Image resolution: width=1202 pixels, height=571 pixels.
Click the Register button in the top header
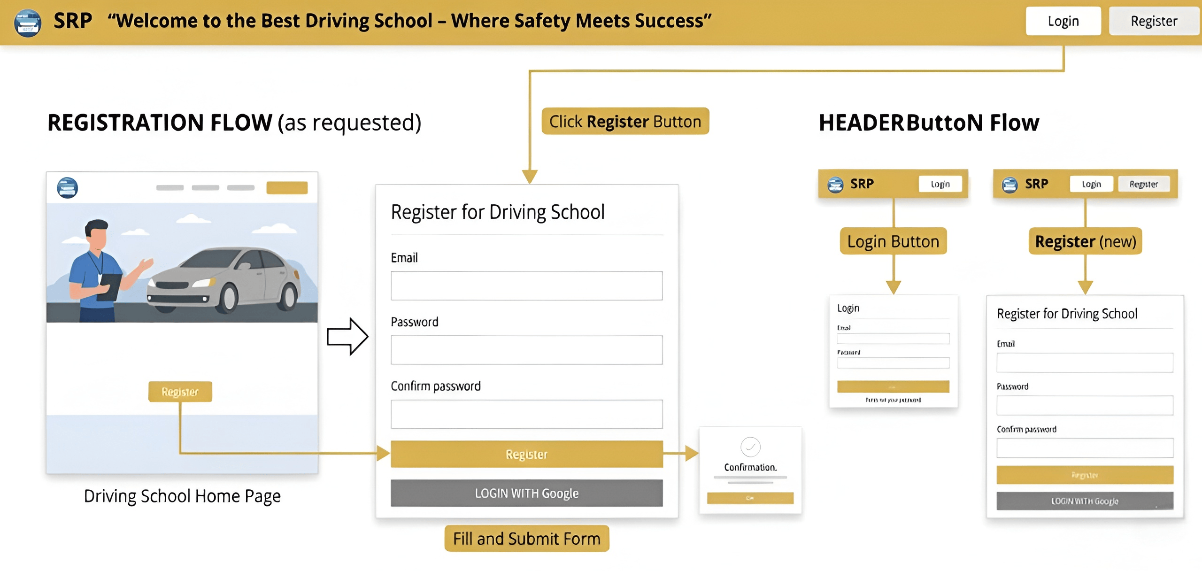click(x=1153, y=21)
